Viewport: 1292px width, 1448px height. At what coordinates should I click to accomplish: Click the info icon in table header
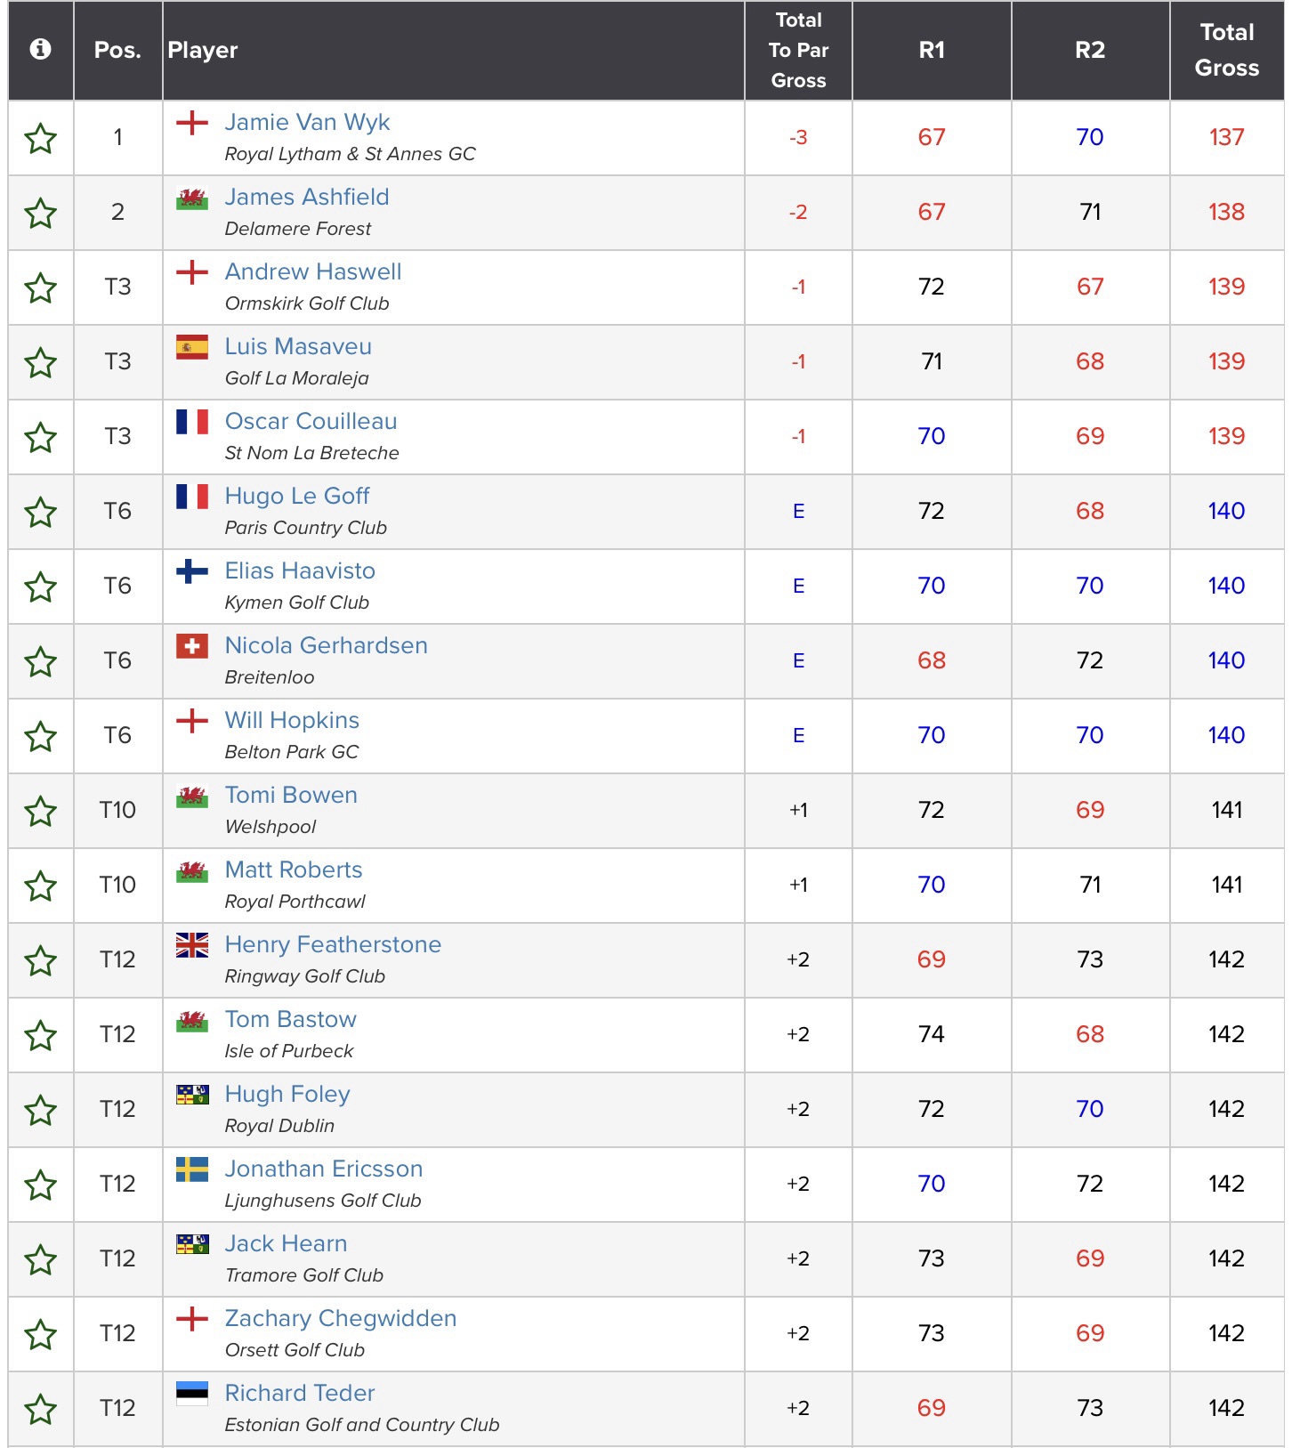[40, 49]
